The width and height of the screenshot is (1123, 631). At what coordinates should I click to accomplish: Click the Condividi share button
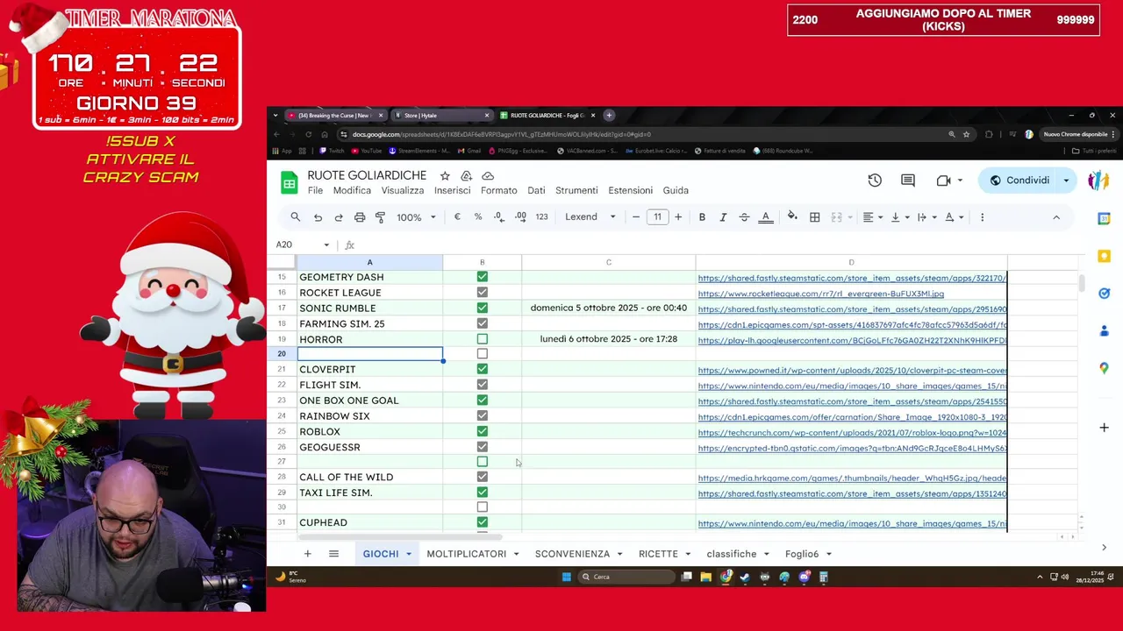(1019, 181)
